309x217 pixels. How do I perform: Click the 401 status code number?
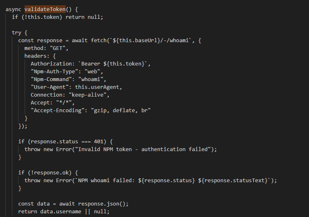(94, 141)
